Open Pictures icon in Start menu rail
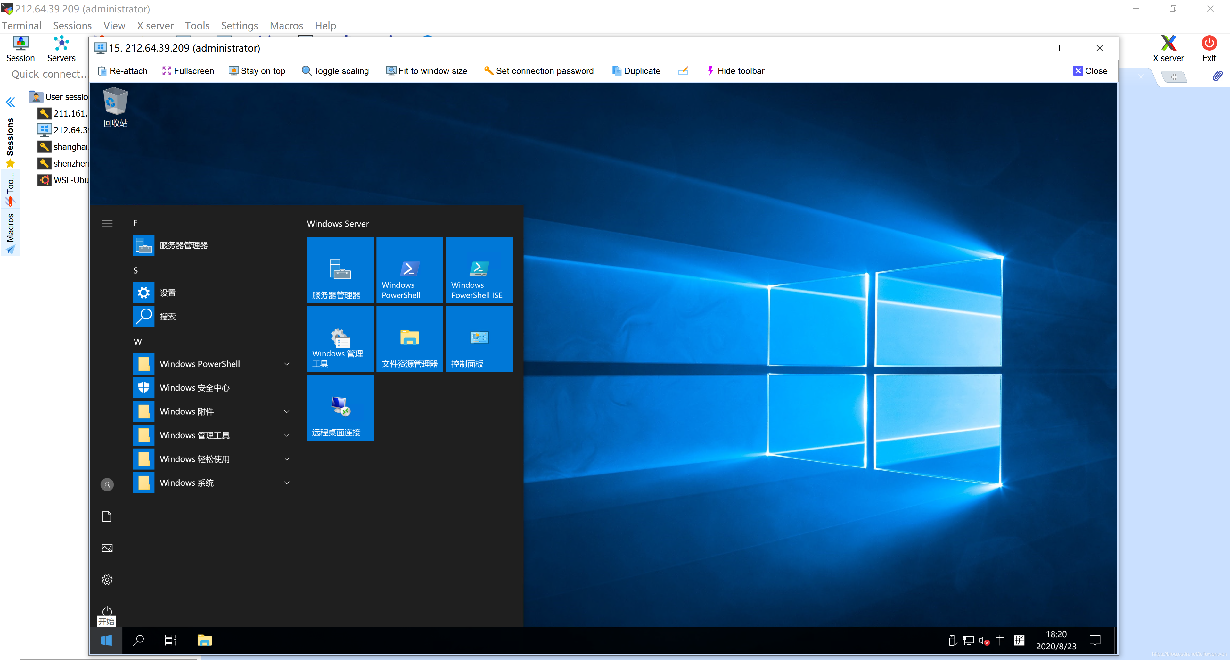The image size is (1230, 660). pos(107,548)
